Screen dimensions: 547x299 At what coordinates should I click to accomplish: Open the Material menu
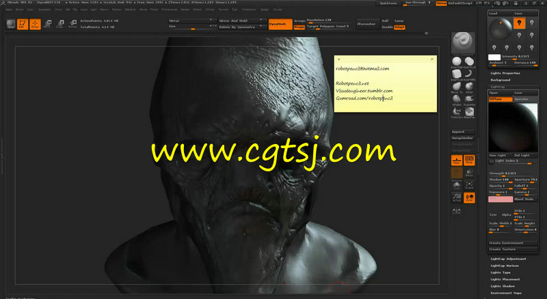point(130,10)
